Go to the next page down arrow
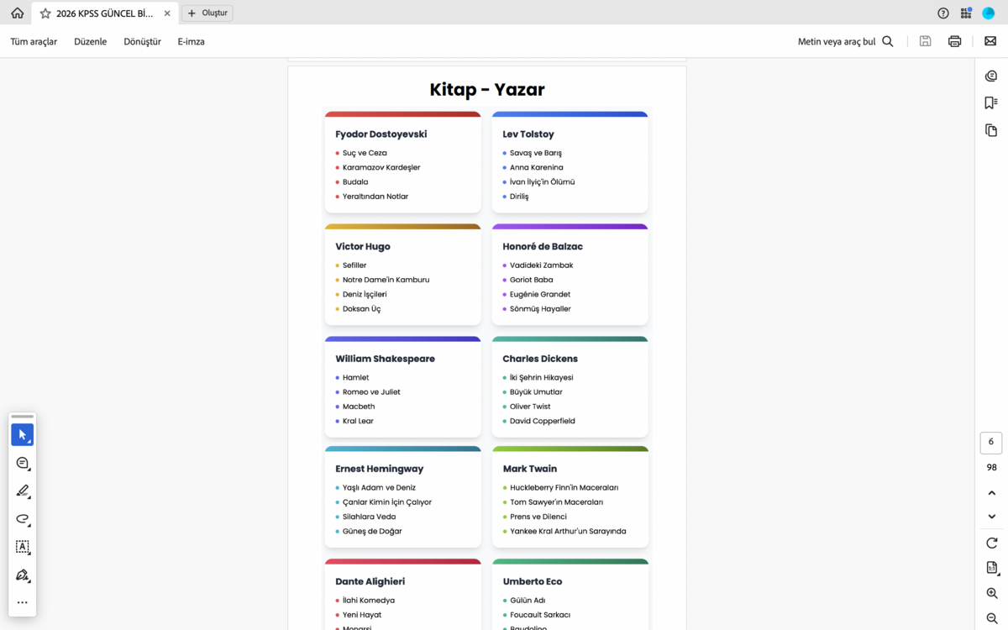This screenshot has width=1008, height=630. click(x=991, y=517)
